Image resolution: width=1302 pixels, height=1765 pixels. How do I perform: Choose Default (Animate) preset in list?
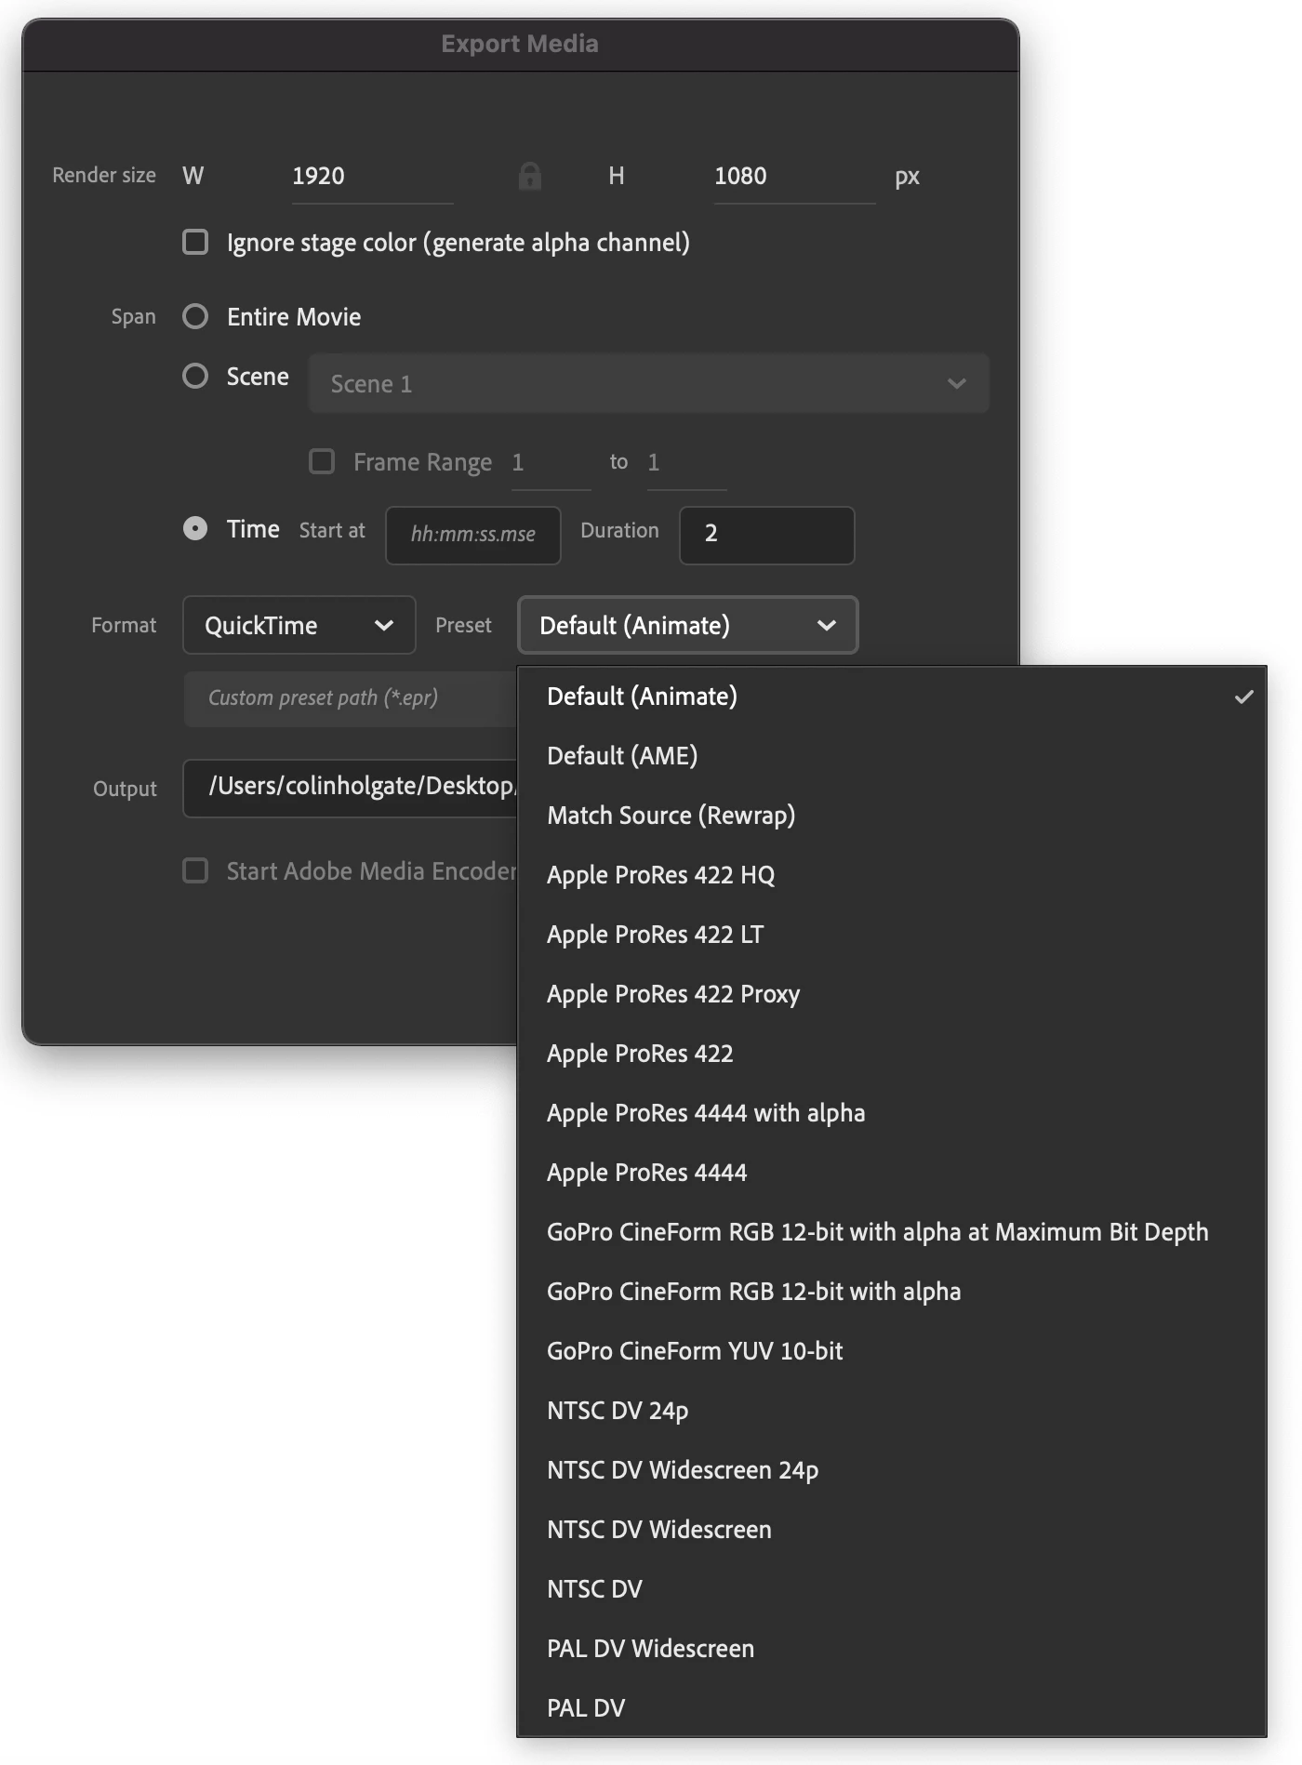[892, 697]
